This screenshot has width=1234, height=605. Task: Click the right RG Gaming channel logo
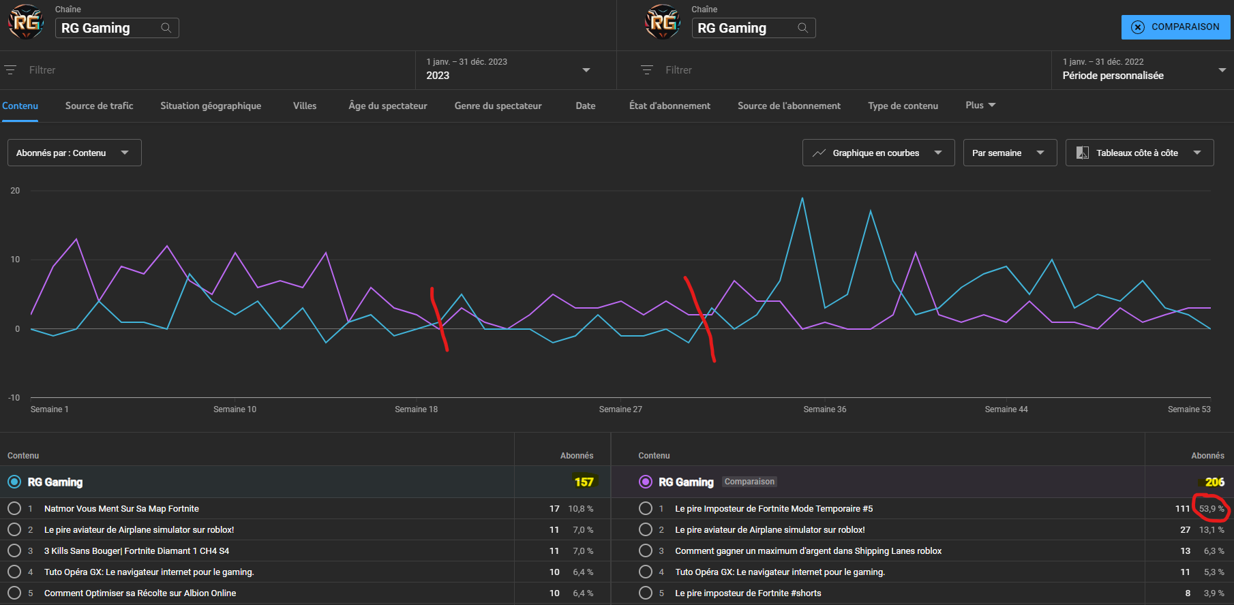pos(663,22)
